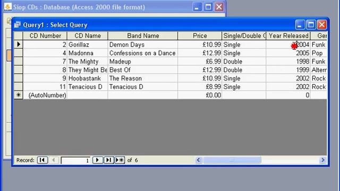Viewport: 340px width, 191px height.
Task: Click the select-all corner box of datasheet
Action: pyautogui.click(x=19, y=36)
